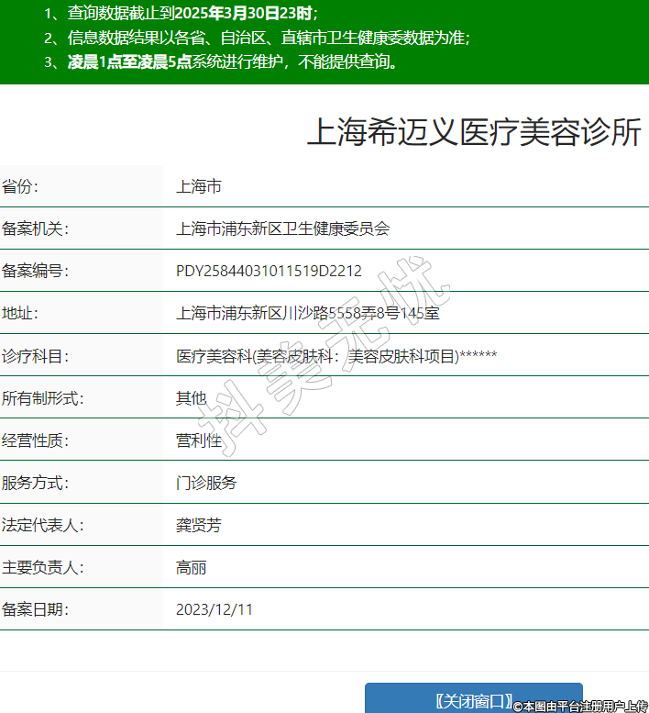The height and width of the screenshot is (713, 649).
Task: Click the address value 上海市浦东新区川沙路5558弄8号145室
Action: click(307, 314)
